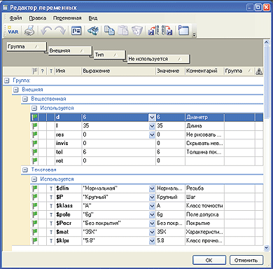Click the expression cell of variable tol
273x269 pixels.
118,152
